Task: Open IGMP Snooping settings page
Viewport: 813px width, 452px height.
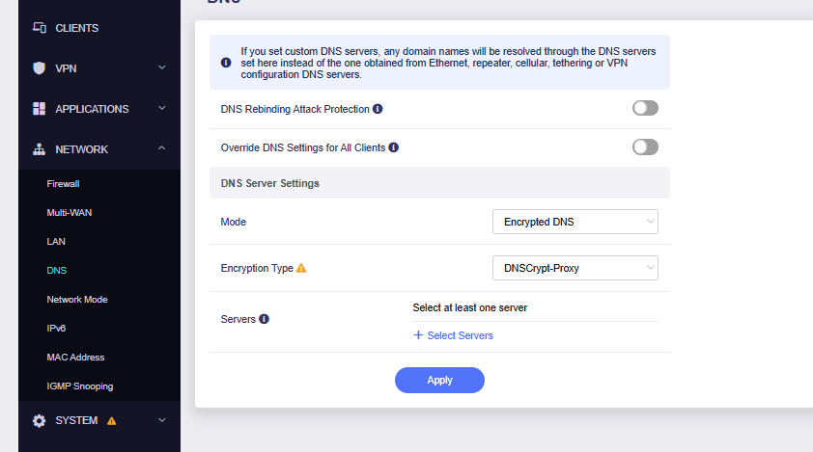Action: pos(79,386)
